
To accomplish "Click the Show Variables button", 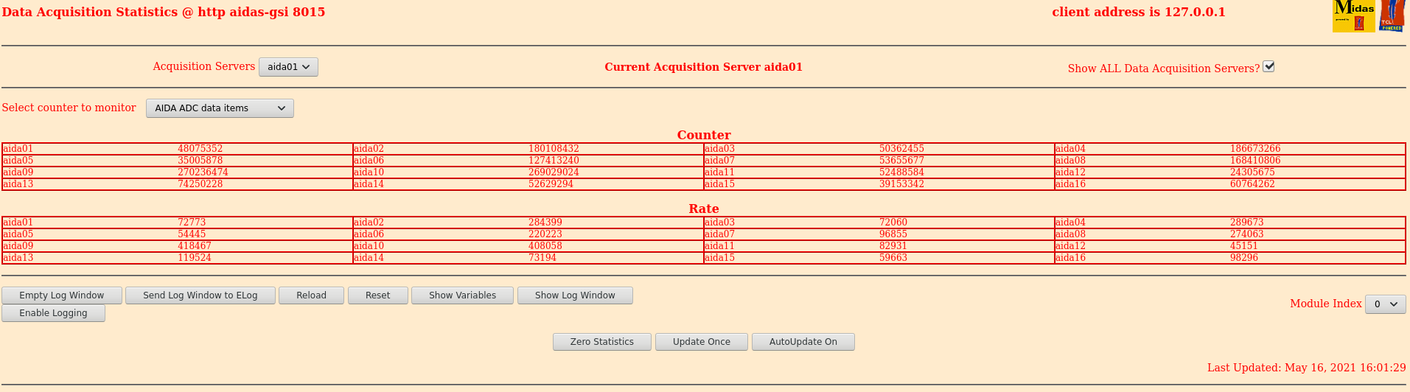I will (463, 295).
